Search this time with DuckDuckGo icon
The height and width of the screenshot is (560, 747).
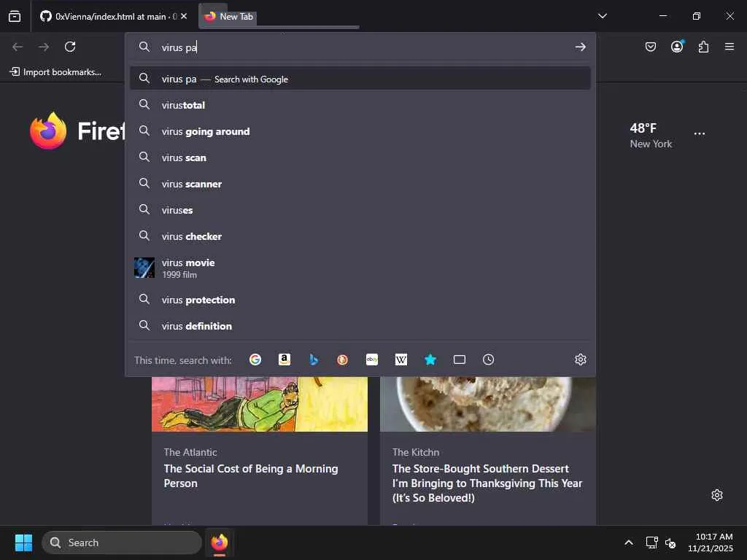tap(343, 359)
